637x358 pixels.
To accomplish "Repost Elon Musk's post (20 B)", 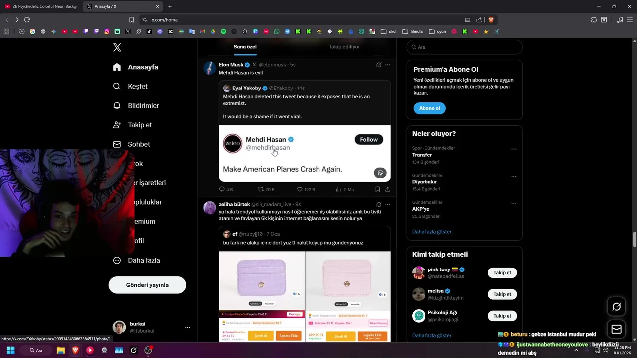I will pos(266,189).
